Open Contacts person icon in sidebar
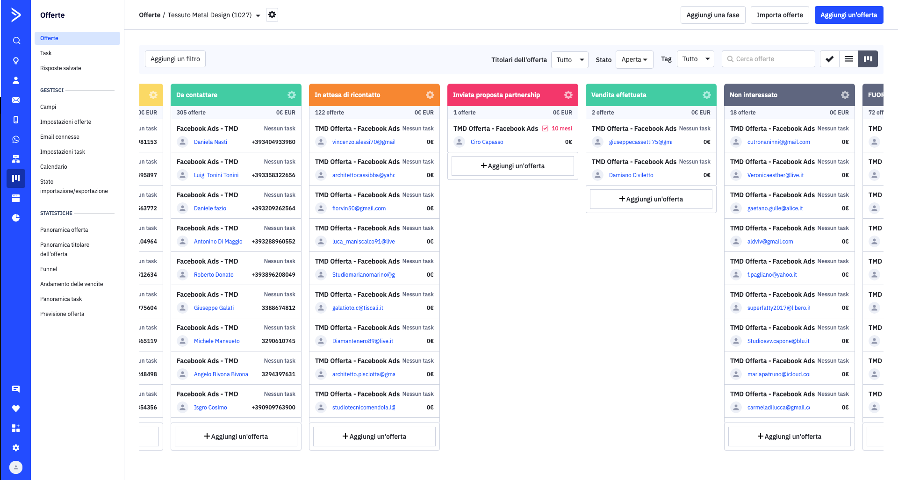 click(16, 80)
